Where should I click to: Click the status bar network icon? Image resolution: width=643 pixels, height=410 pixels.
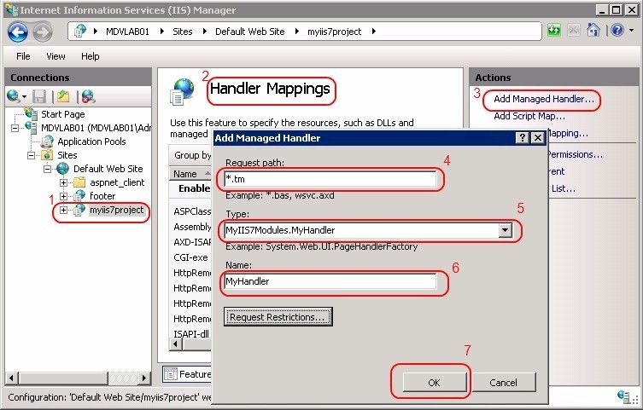coord(625,396)
